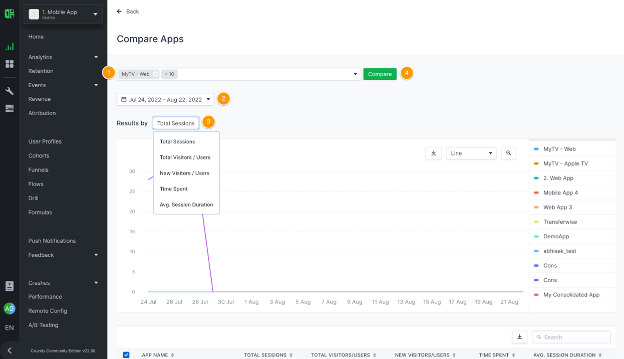Image resolution: width=624 pixels, height=359 pixels.
Task: Download the chart with the download icon
Action: pyautogui.click(x=434, y=153)
